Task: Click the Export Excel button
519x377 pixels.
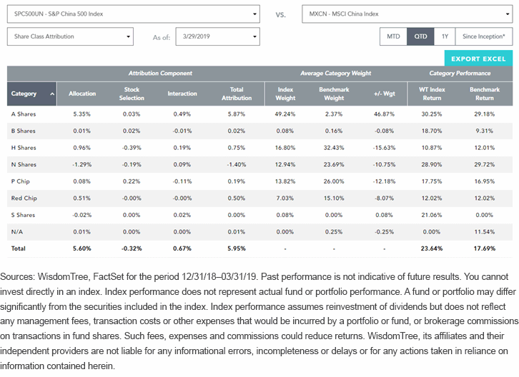Action: (478, 59)
